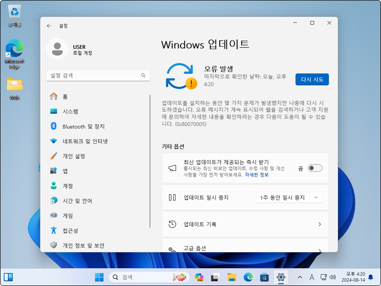Open Microsoft Store from the taskbar
This screenshot has width=381, height=286.
(263, 276)
